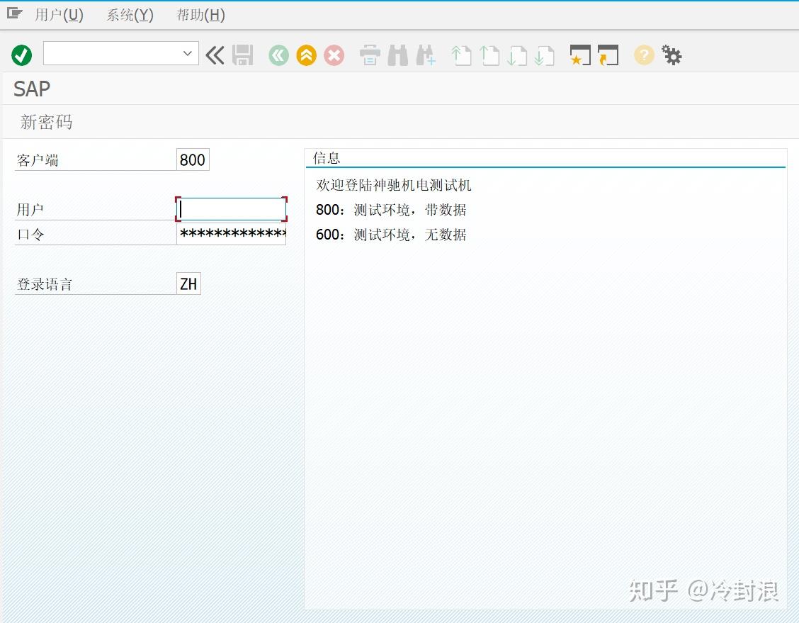The image size is (799, 623).
Task: Jump to the last page icon
Action: pos(546,55)
